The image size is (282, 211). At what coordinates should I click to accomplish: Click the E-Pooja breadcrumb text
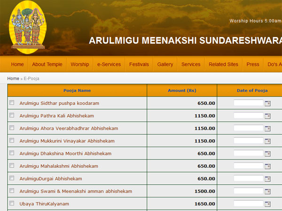pyautogui.click(x=31, y=79)
